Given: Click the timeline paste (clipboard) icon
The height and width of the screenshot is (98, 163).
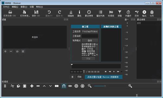Looking at the screenshot, I should (25, 86).
